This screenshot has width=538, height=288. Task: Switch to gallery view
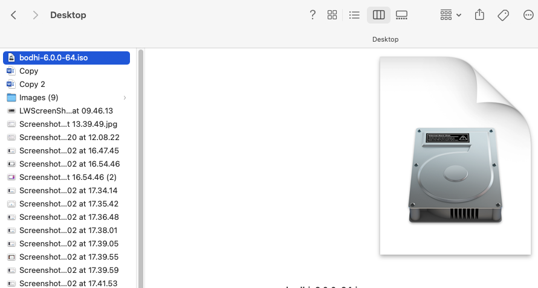click(x=401, y=14)
